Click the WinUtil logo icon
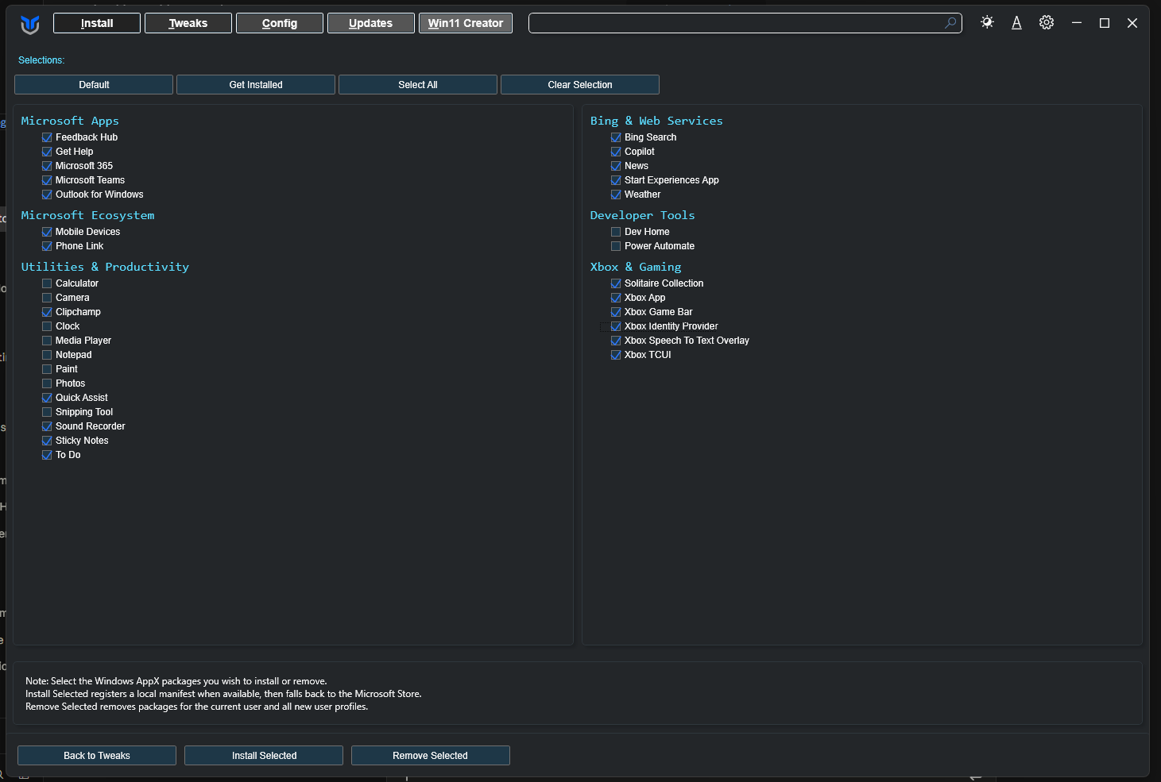1161x782 pixels. 30,25
